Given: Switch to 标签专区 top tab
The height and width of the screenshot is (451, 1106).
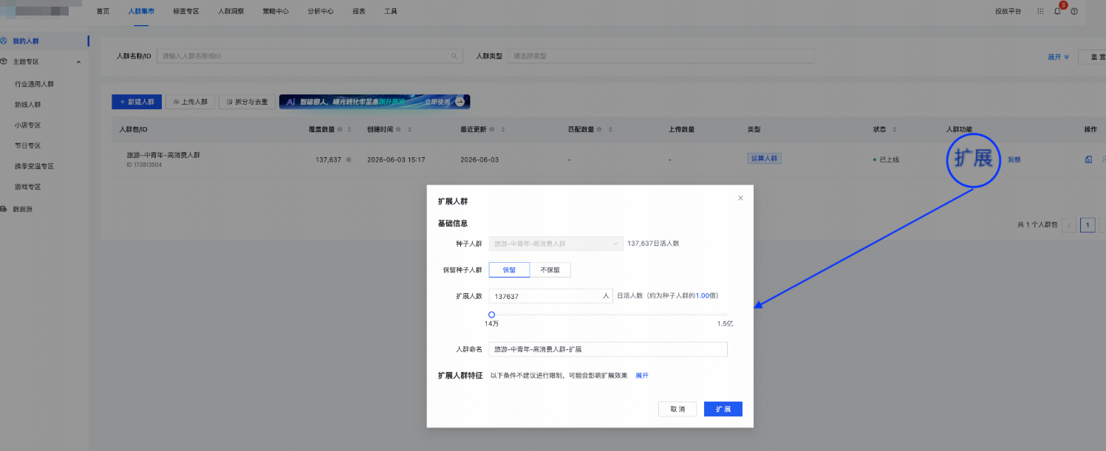Looking at the screenshot, I should 185,11.
